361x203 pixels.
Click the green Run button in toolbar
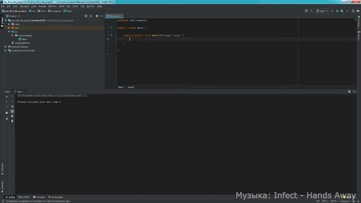[x=332, y=11]
